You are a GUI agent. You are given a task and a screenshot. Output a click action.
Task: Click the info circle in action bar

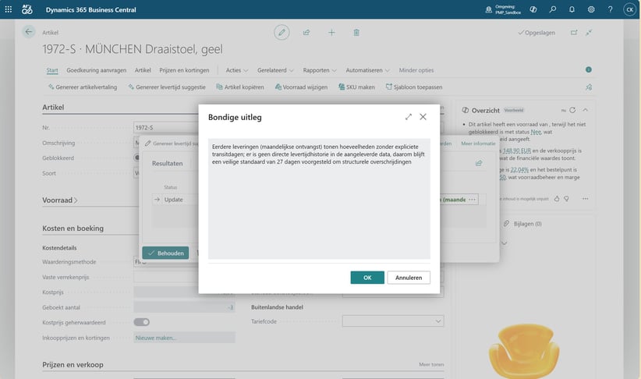(588, 69)
